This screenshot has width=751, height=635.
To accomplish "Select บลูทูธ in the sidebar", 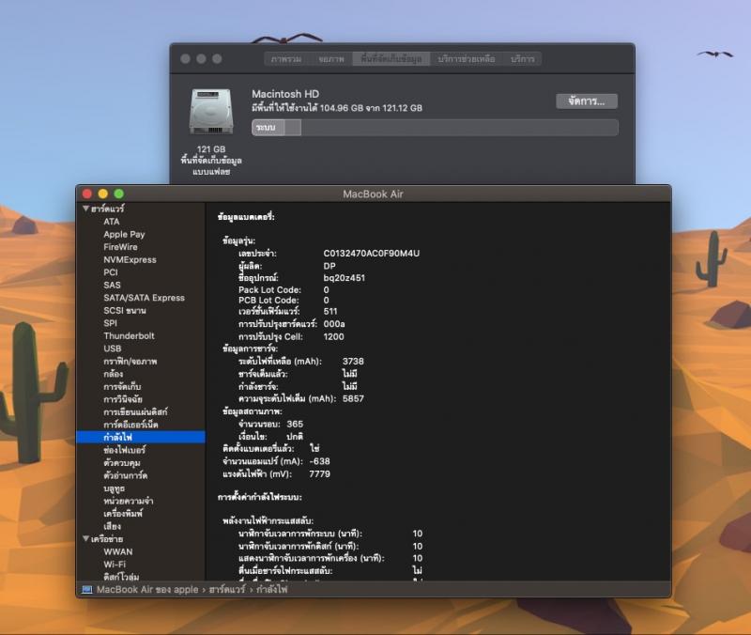I will (x=116, y=488).
